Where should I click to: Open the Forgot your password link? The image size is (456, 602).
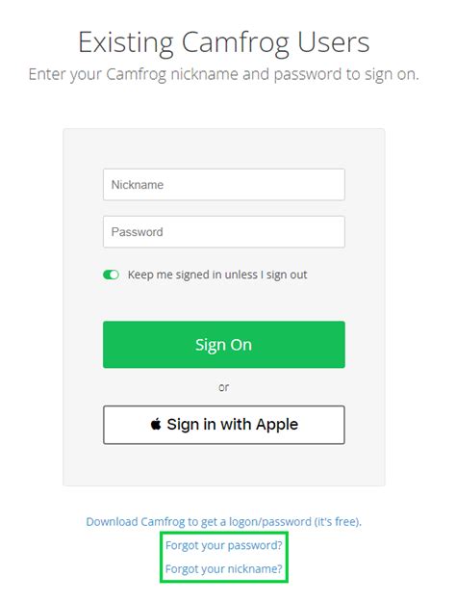coord(223,545)
